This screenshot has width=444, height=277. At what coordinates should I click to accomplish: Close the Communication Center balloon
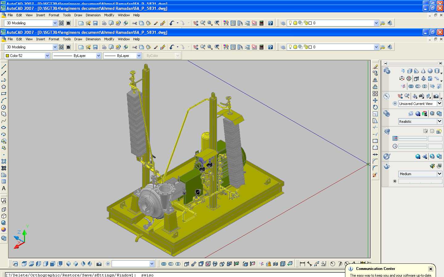(x=431, y=269)
